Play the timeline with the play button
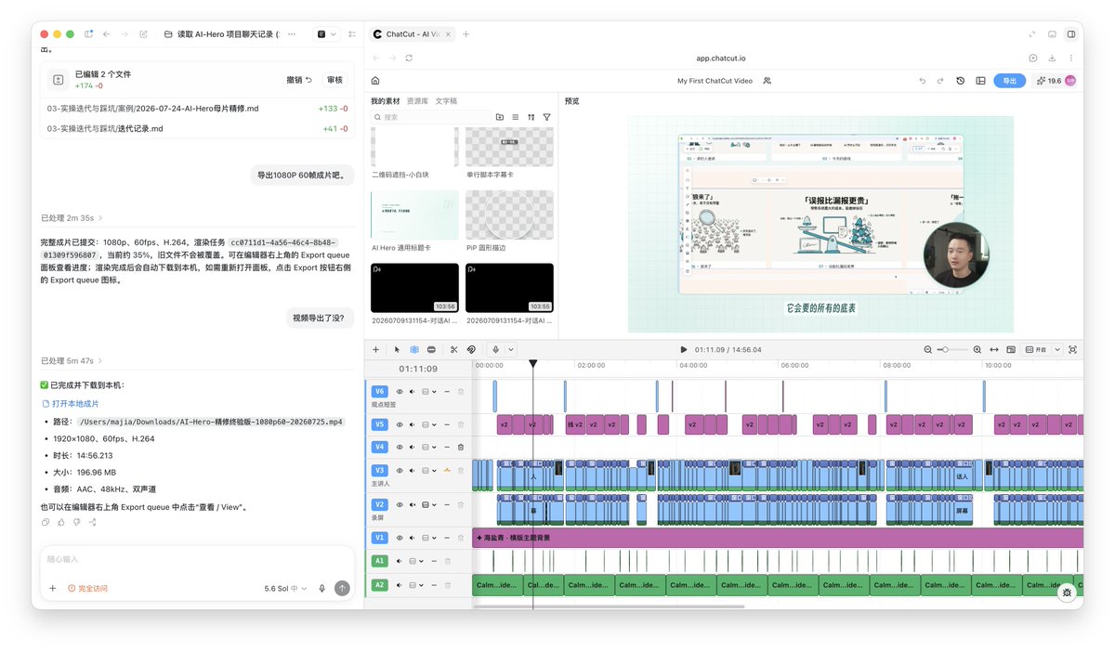 (x=684, y=349)
